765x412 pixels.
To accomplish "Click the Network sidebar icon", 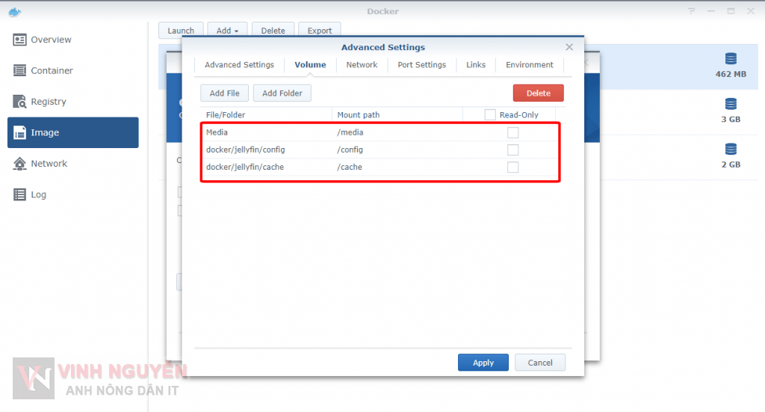I will click(x=19, y=164).
